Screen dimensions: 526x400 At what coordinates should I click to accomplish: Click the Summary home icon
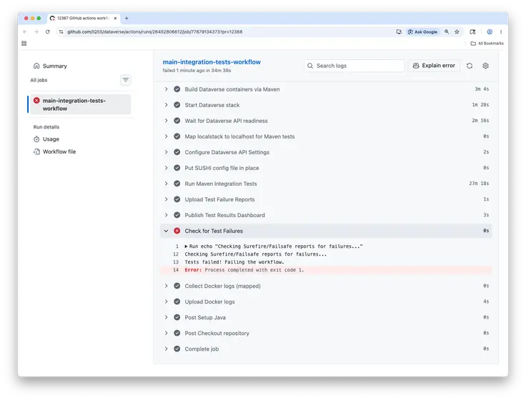click(x=36, y=66)
